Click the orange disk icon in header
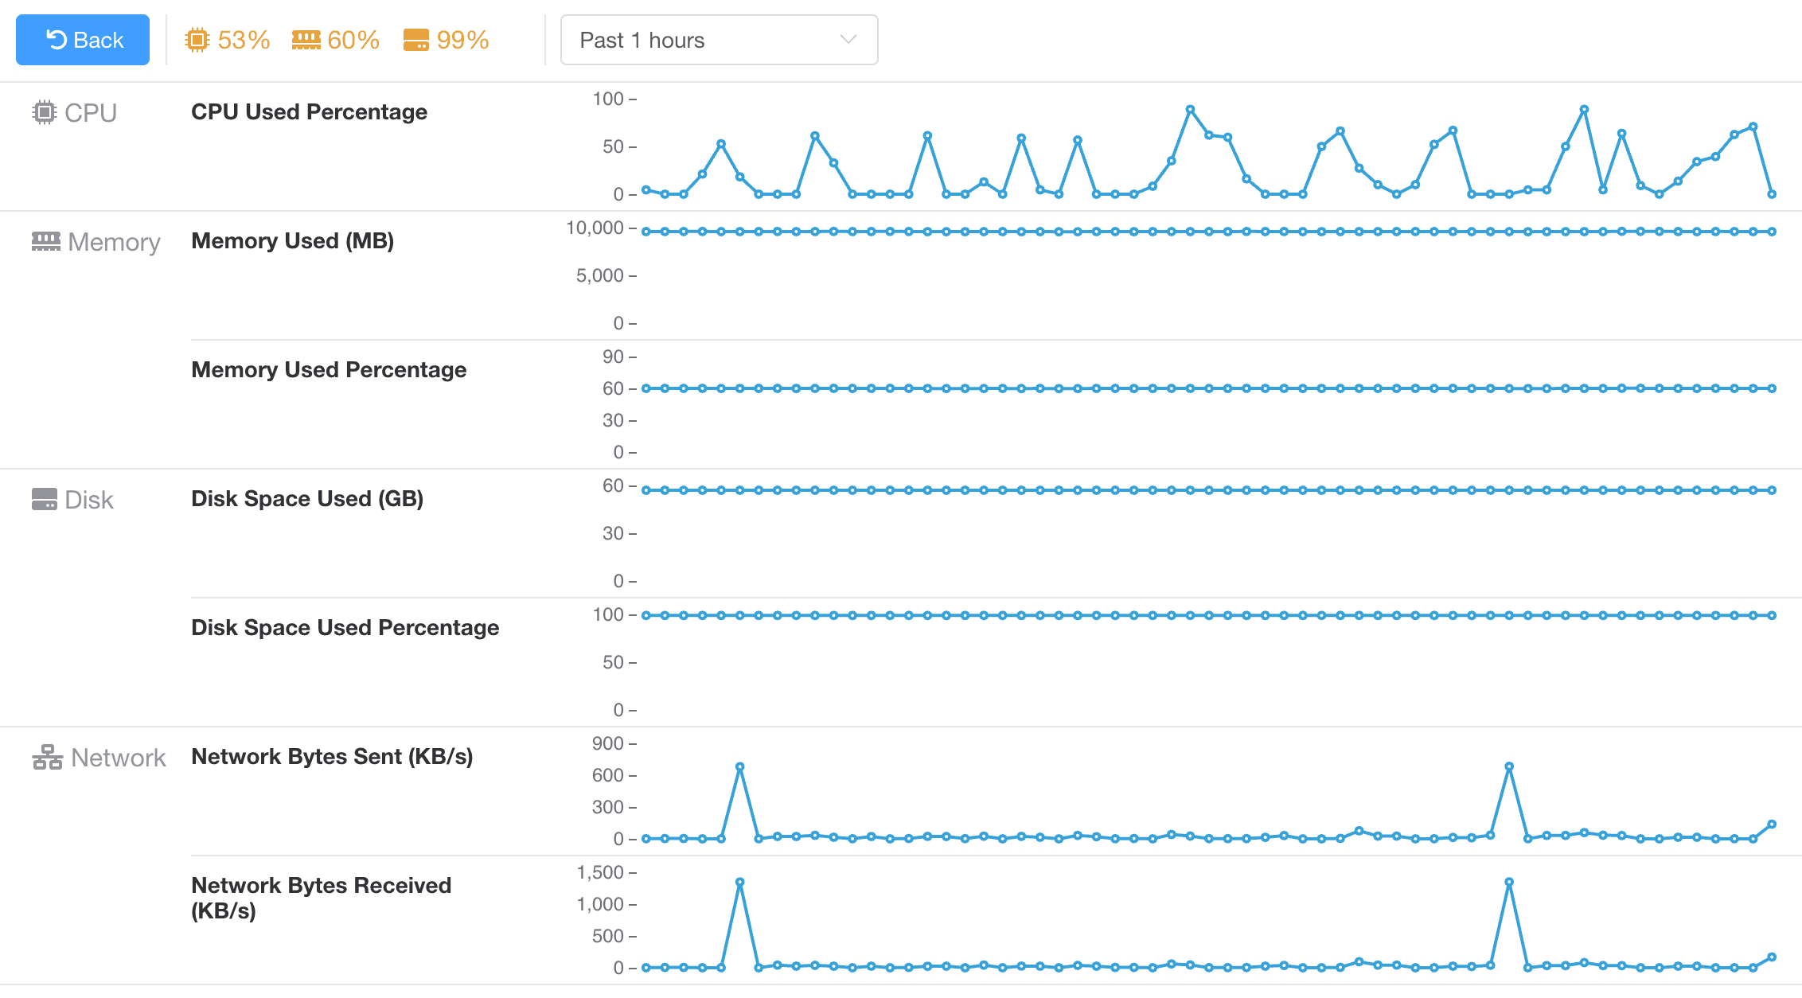Image resolution: width=1802 pixels, height=998 pixels. 415,40
